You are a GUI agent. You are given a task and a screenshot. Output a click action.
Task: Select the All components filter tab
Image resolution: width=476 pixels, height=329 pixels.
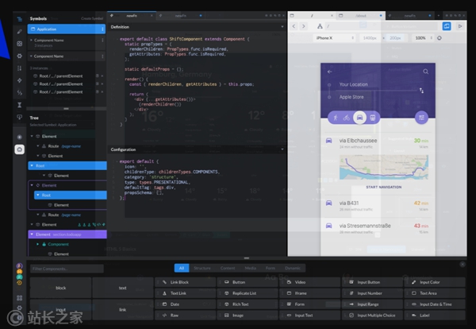pos(182,269)
